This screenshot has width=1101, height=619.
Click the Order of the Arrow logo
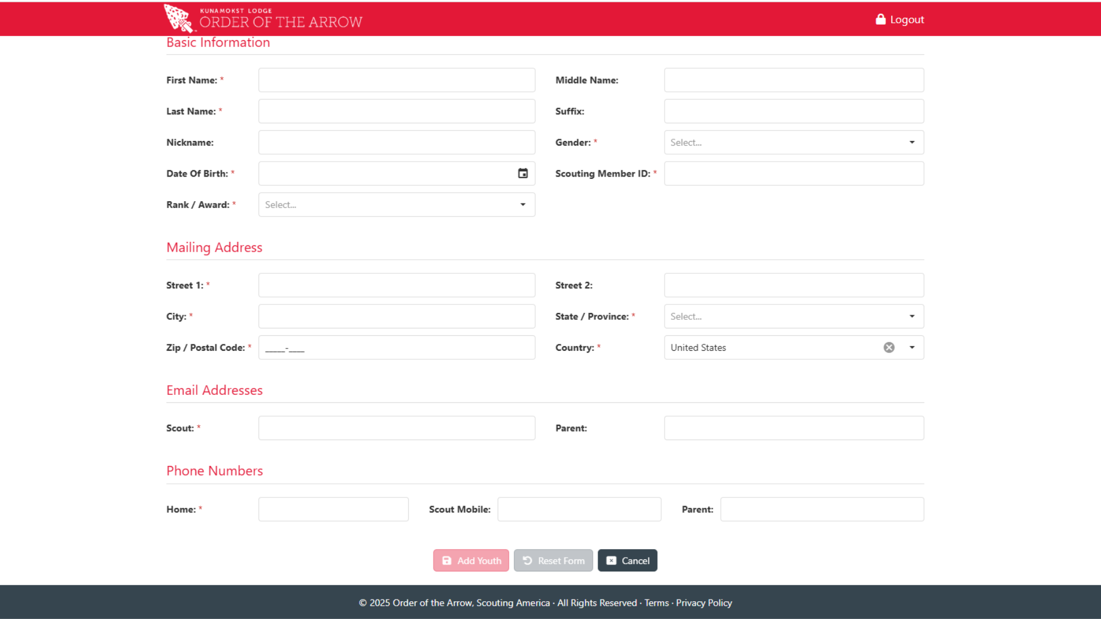tap(263, 18)
